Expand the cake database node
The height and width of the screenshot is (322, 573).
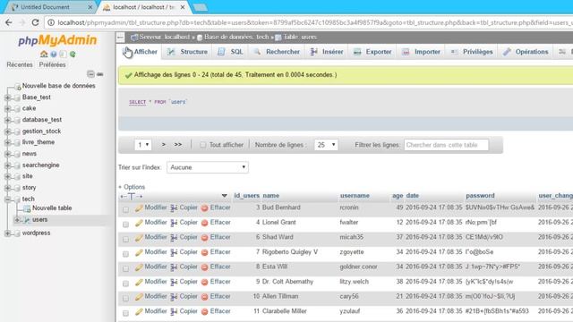pos(7,109)
